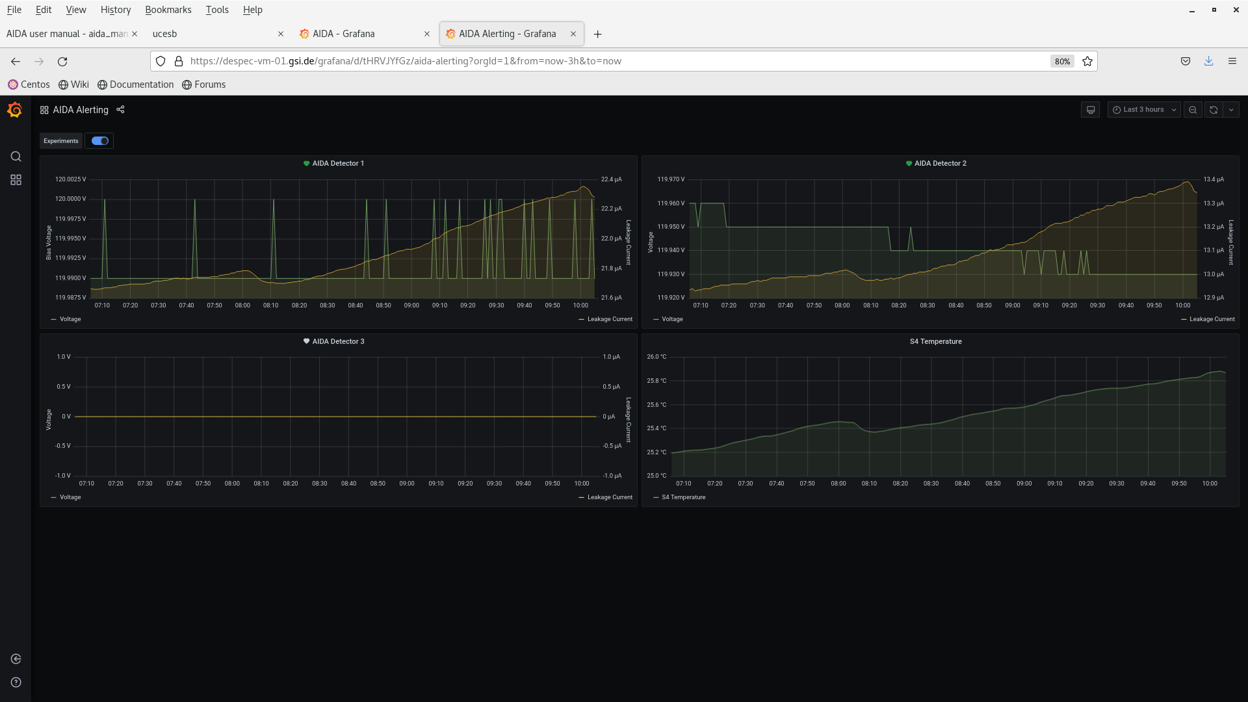This screenshot has width=1248, height=702.
Task: Toggle the Experiments annotation switch
Action: coord(100,141)
